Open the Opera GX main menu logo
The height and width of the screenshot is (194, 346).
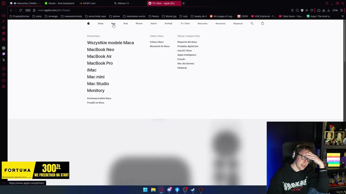pyautogui.click(x=4, y=3)
